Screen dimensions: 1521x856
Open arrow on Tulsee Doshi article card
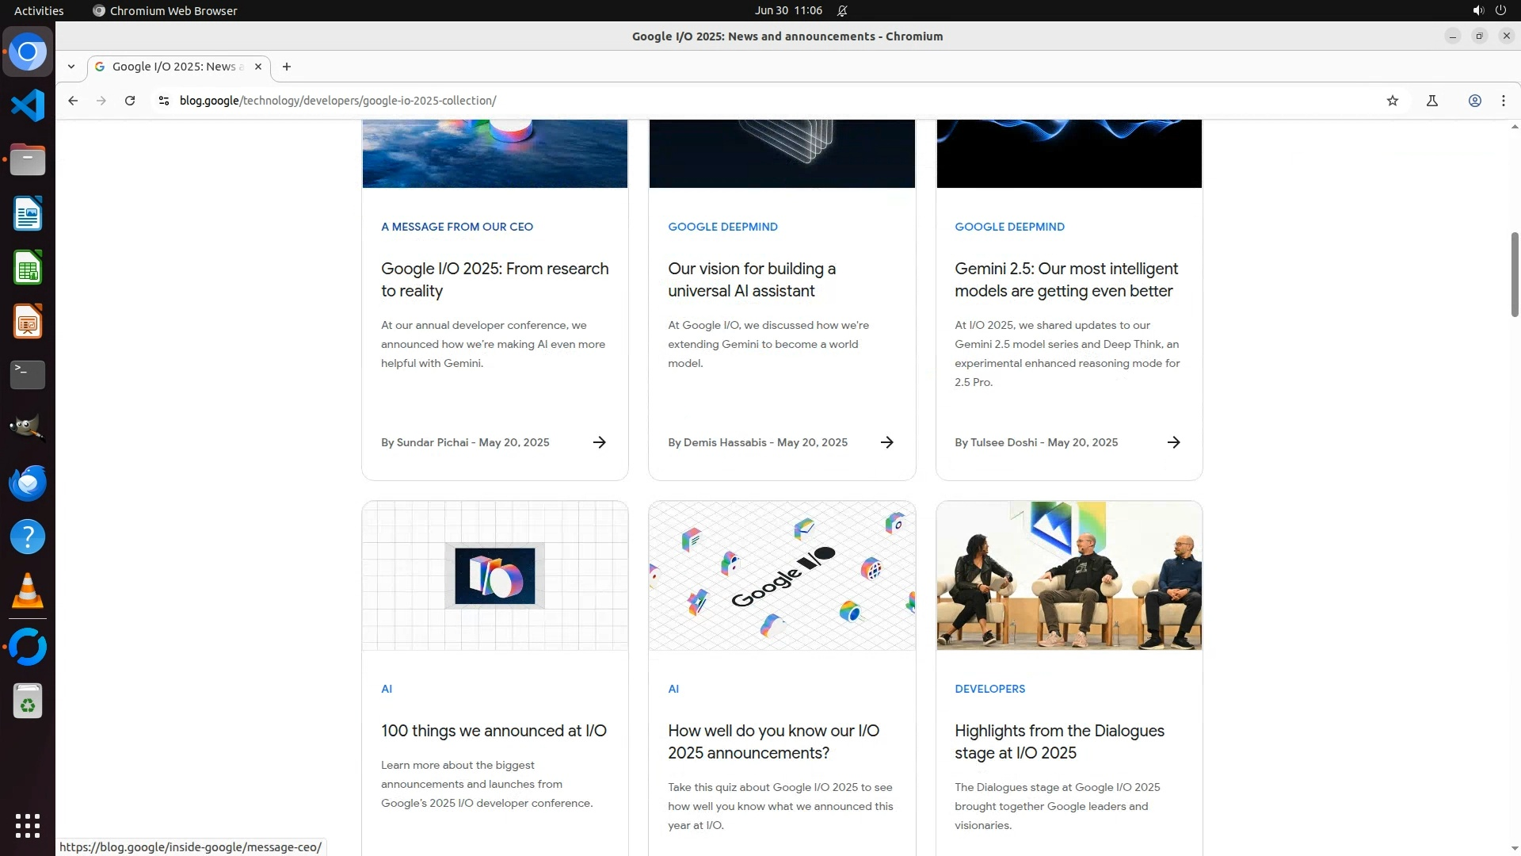1173,442
